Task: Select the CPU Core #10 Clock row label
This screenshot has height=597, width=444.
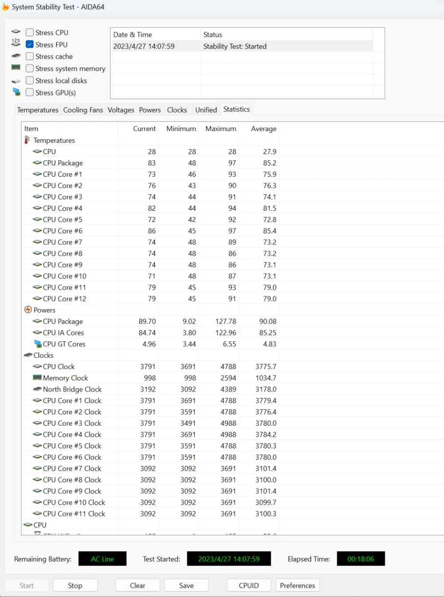Action: coord(74,502)
